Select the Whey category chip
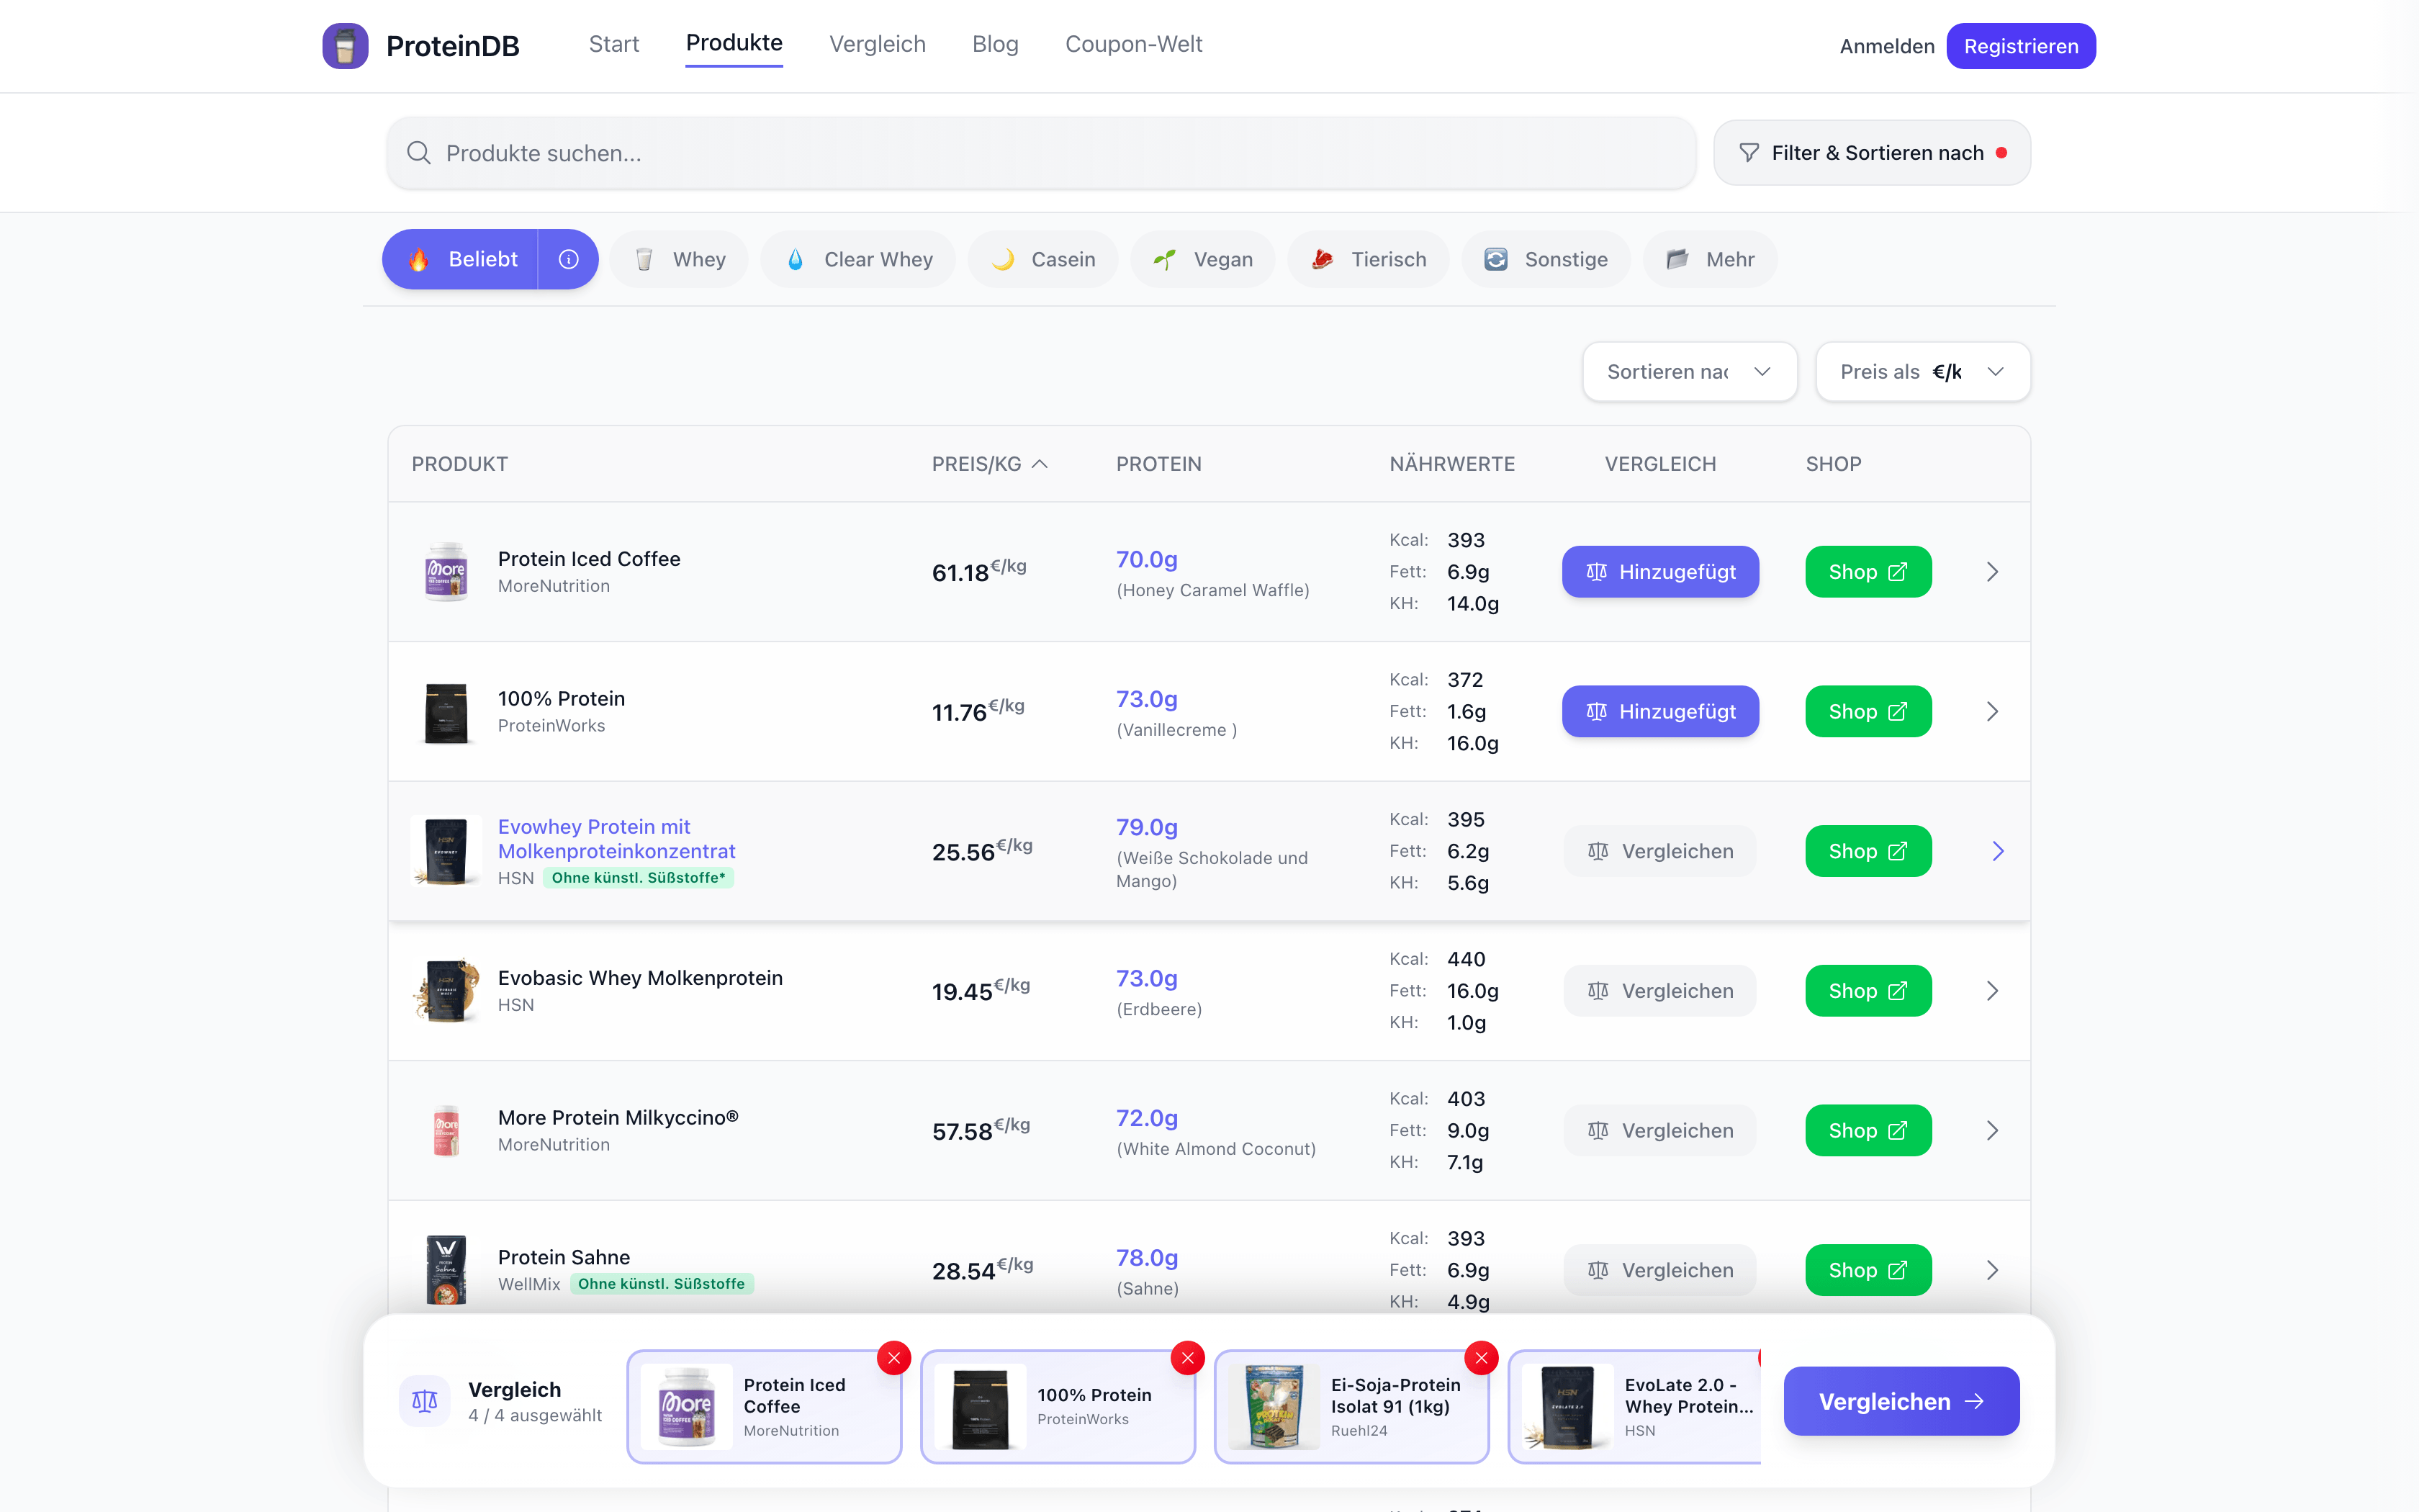Image resolution: width=2419 pixels, height=1512 pixels. [680, 259]
